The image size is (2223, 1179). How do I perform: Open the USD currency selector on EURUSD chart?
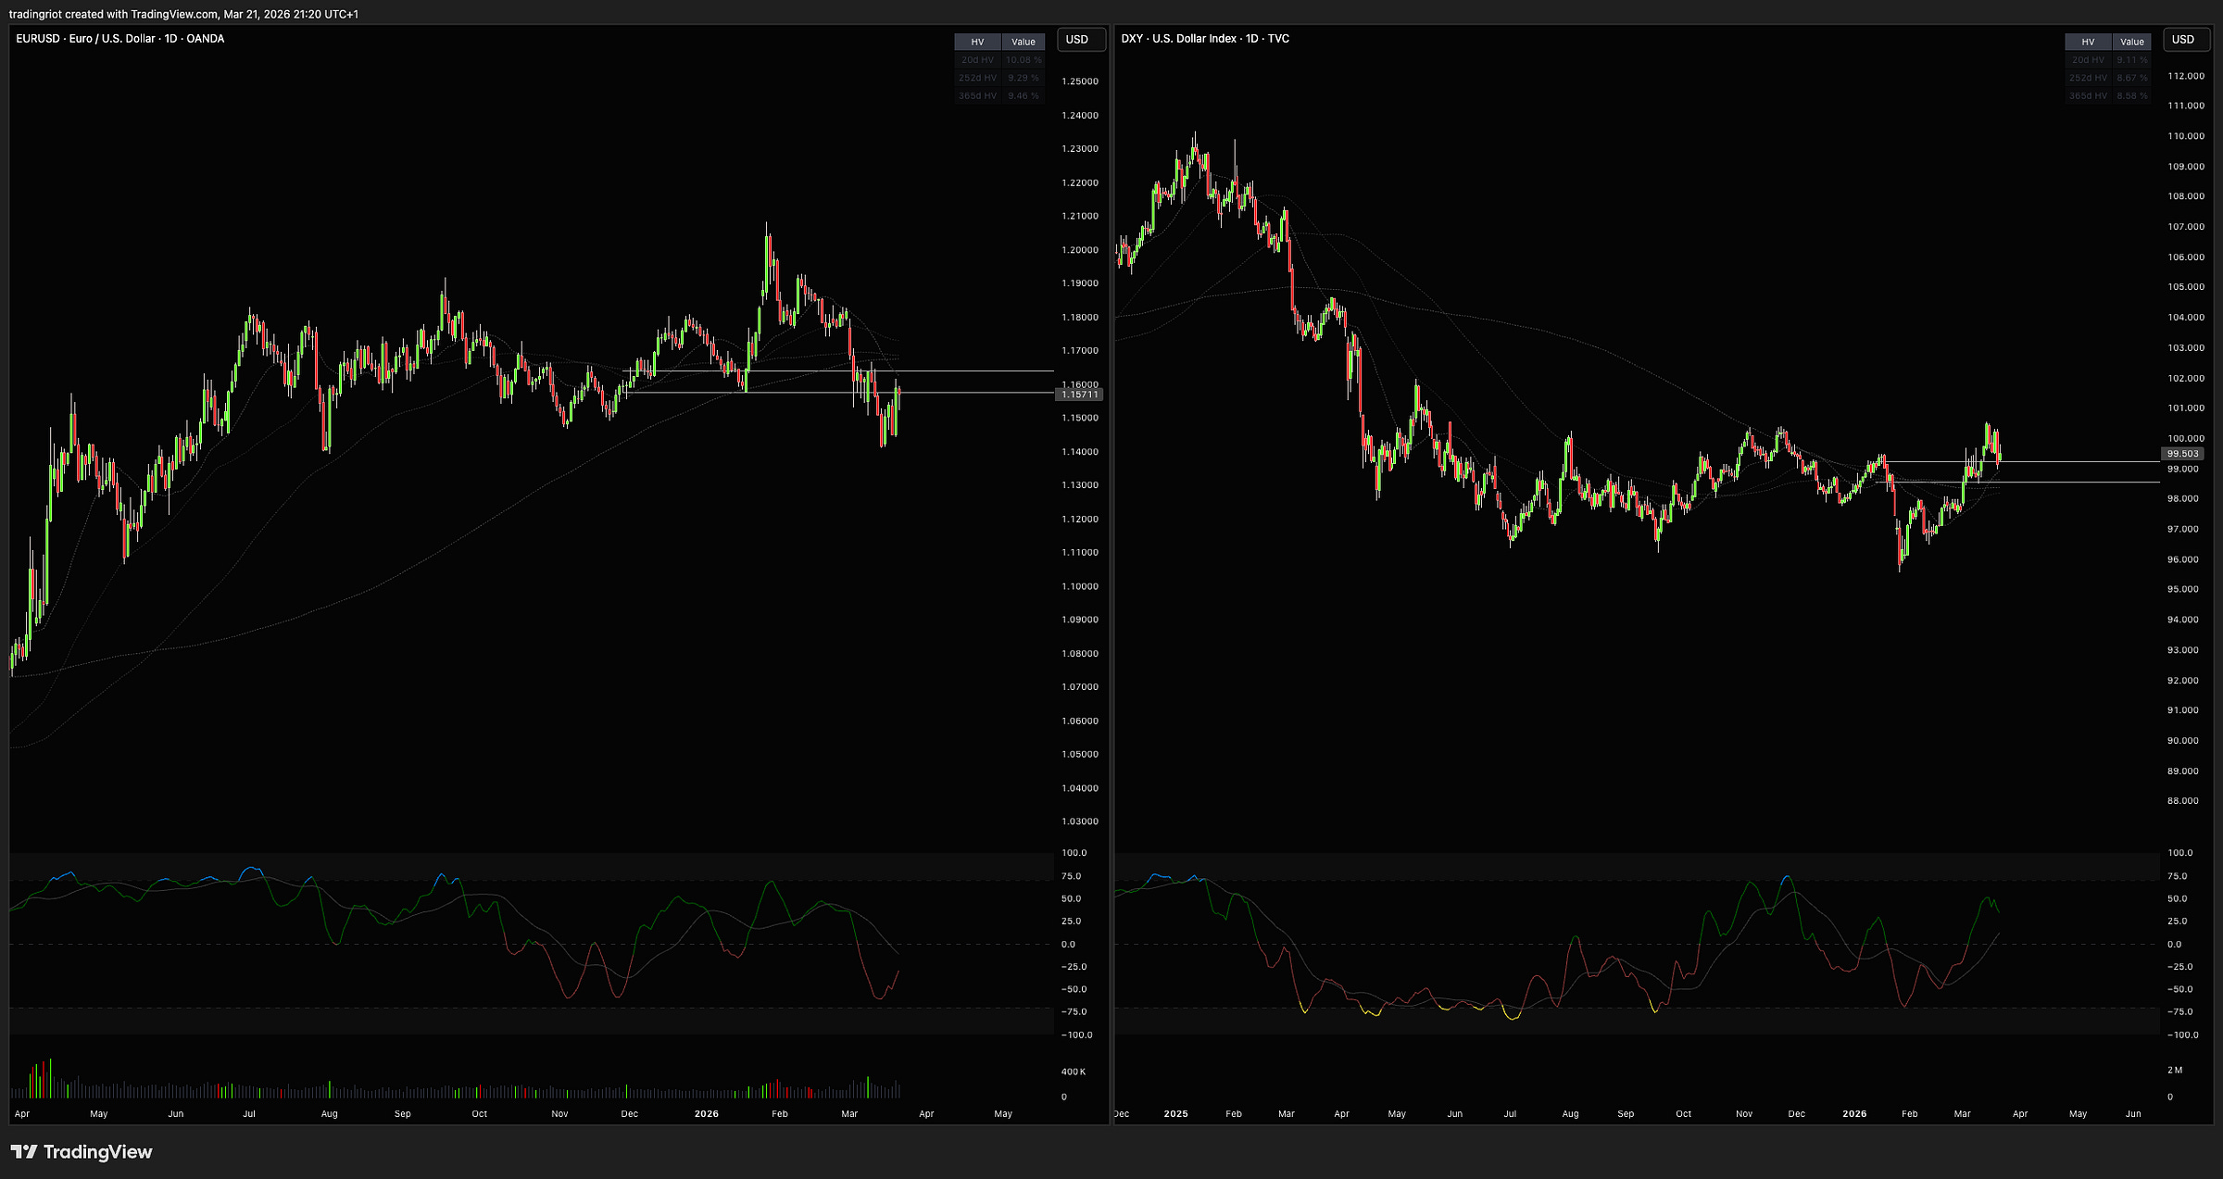click(x=1077, y=40)
